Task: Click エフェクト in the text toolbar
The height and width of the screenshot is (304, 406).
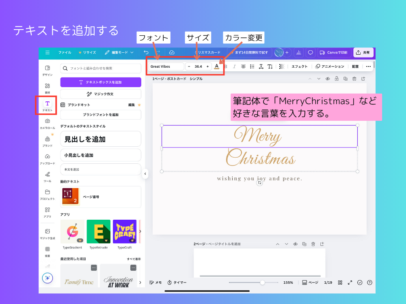Action: (300, 66)
